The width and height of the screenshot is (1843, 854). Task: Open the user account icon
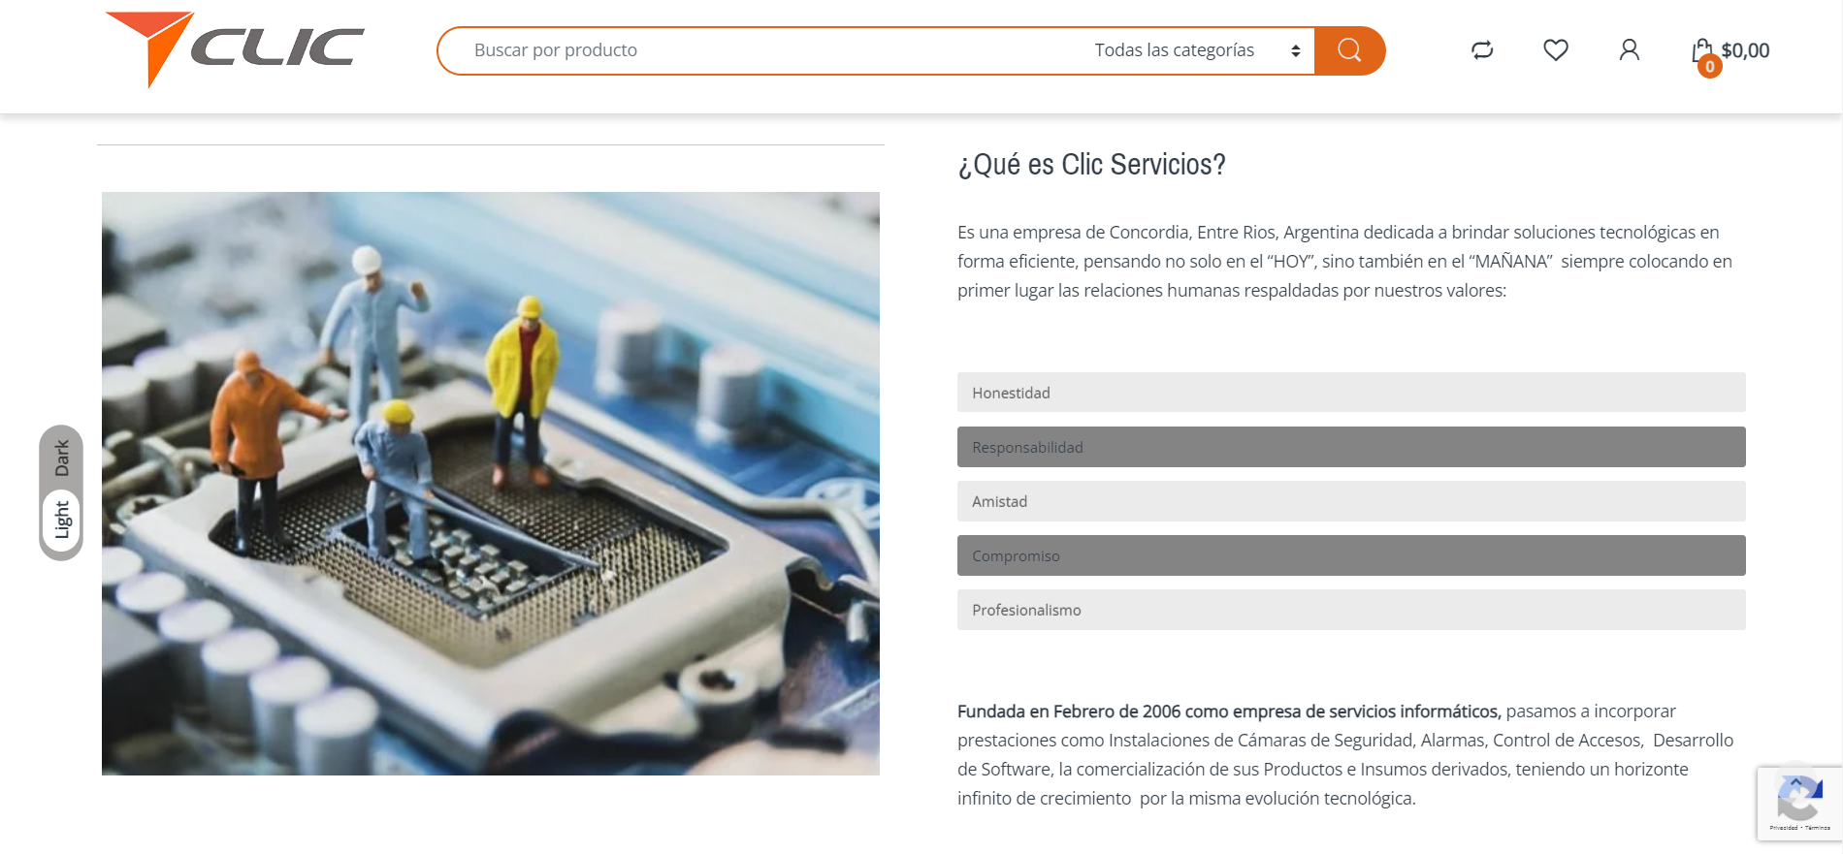tap(1630, 50)
